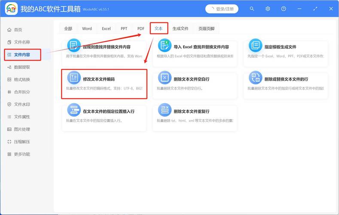Click the 登录/注册 button

pyautogui.click(x=222, y=9)
